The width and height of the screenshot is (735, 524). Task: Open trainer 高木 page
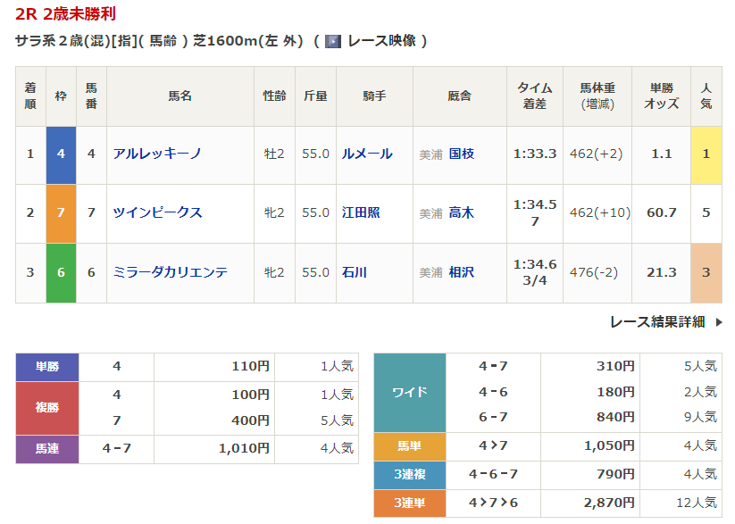(x=462, y=212)
